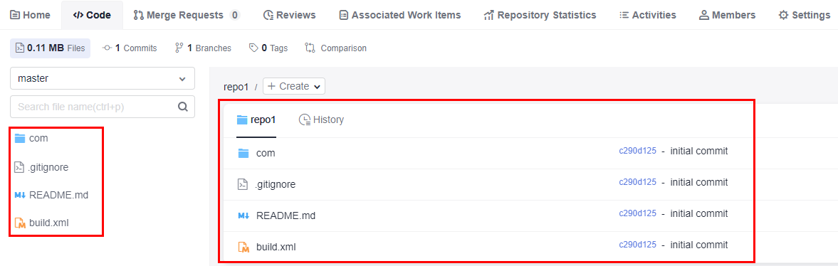Click the repo1 breadcrumb

(x=236, y=87)
